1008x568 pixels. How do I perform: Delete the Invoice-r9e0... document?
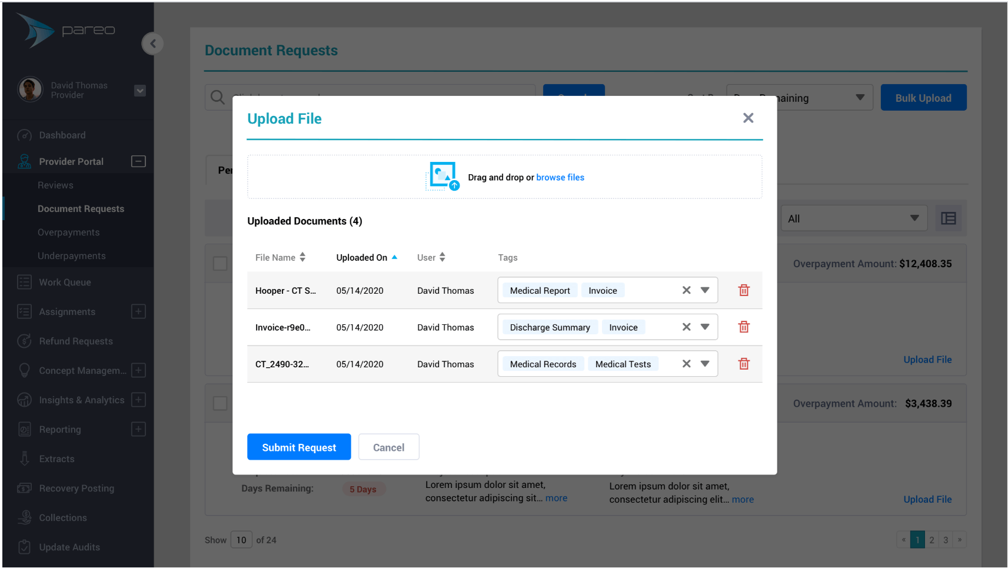tap(744, 327)
